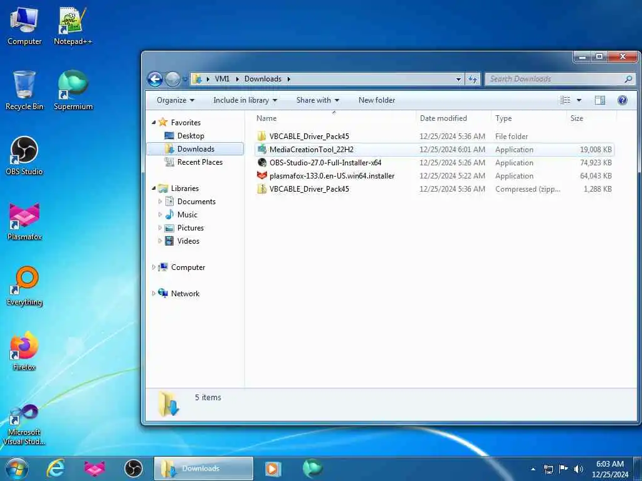Open the view options dropdown arrow
The height and width of the screenshot is (481, 642).
pyautogui.click(x=579, y=100)
